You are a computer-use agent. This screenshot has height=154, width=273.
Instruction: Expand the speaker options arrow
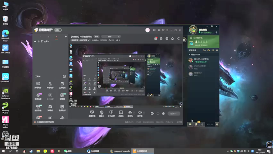144,113
